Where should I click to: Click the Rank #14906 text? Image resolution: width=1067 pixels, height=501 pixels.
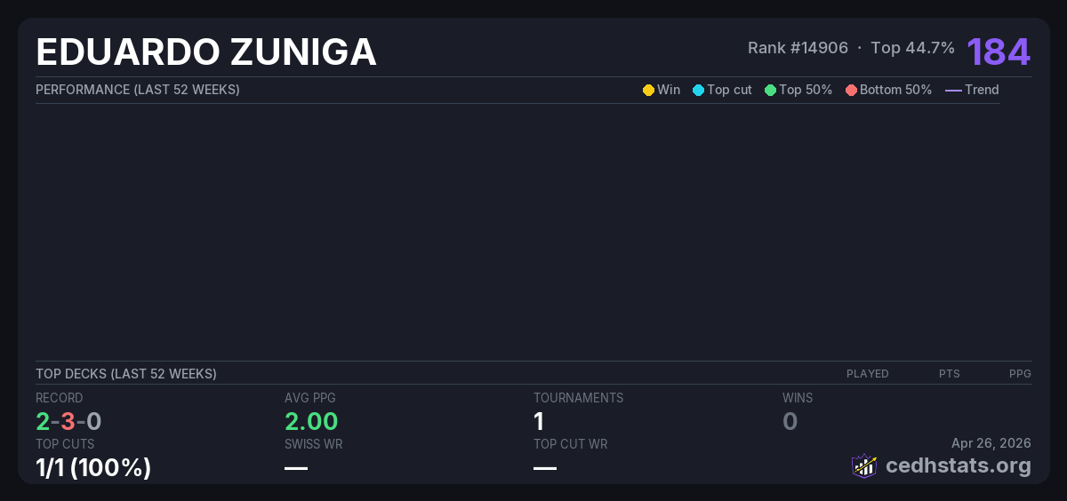point(798,48)
